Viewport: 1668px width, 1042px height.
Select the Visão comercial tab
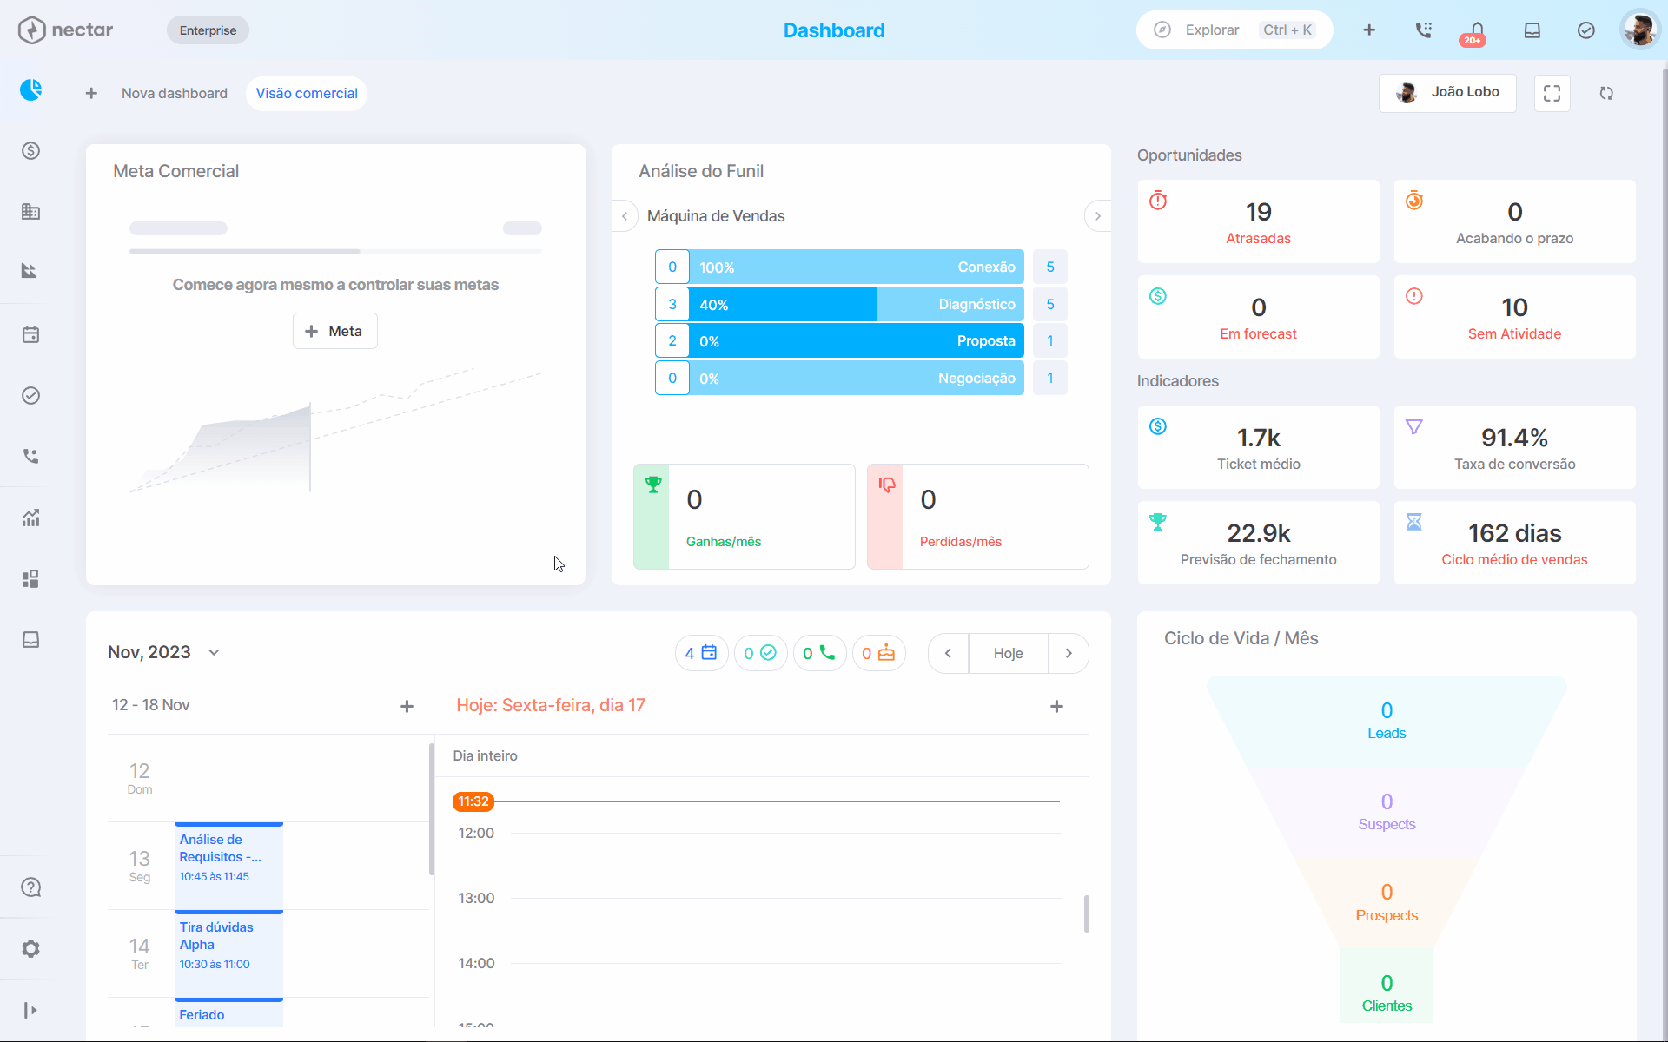tap(307, 93)
